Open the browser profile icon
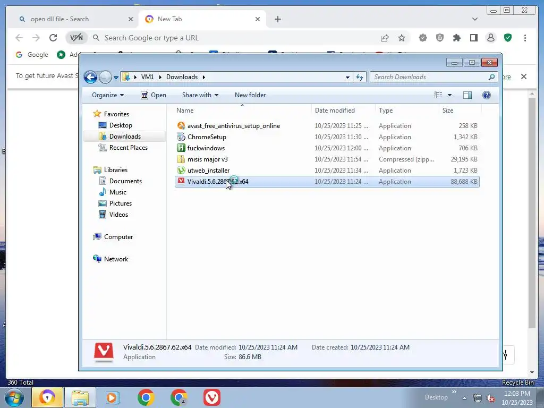This screenshot has width=544, height=408. click(490, 38)
